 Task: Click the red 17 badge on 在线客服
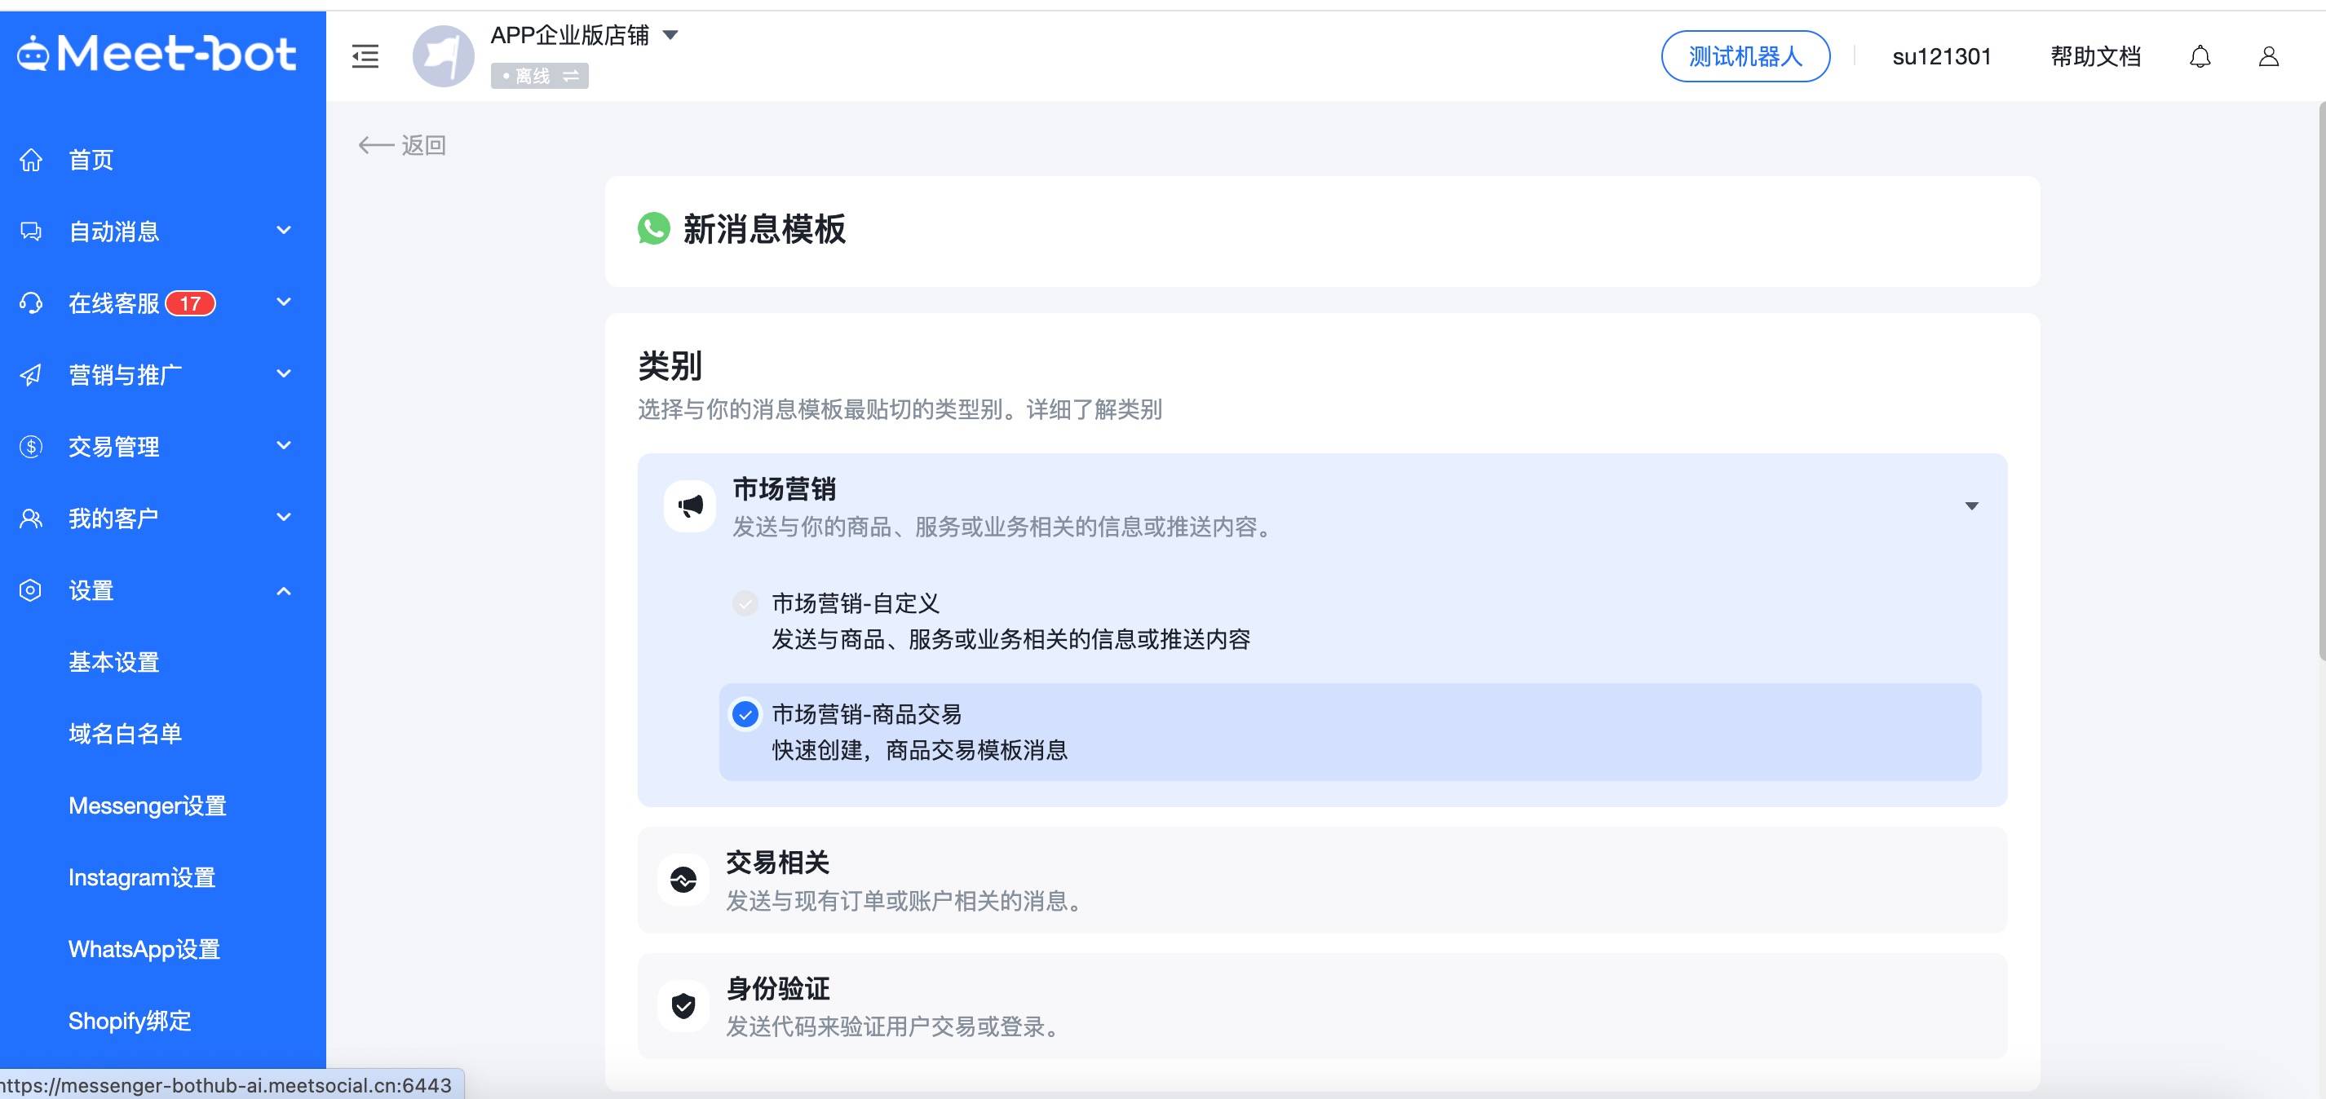pos(189,303)
